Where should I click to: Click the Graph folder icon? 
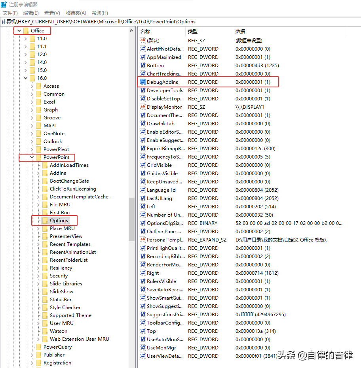pyautogui.click(x=38, y=110)
